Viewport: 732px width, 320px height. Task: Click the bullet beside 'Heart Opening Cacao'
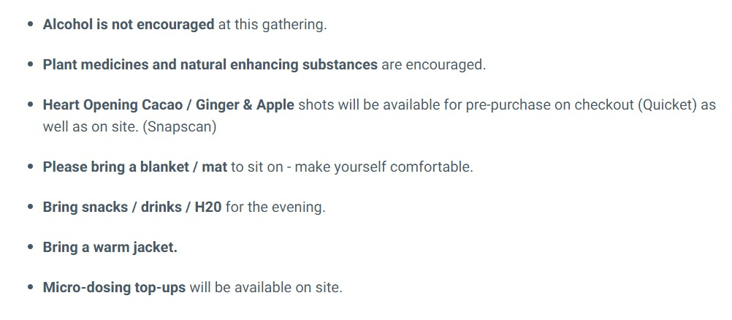coord(29,105)
